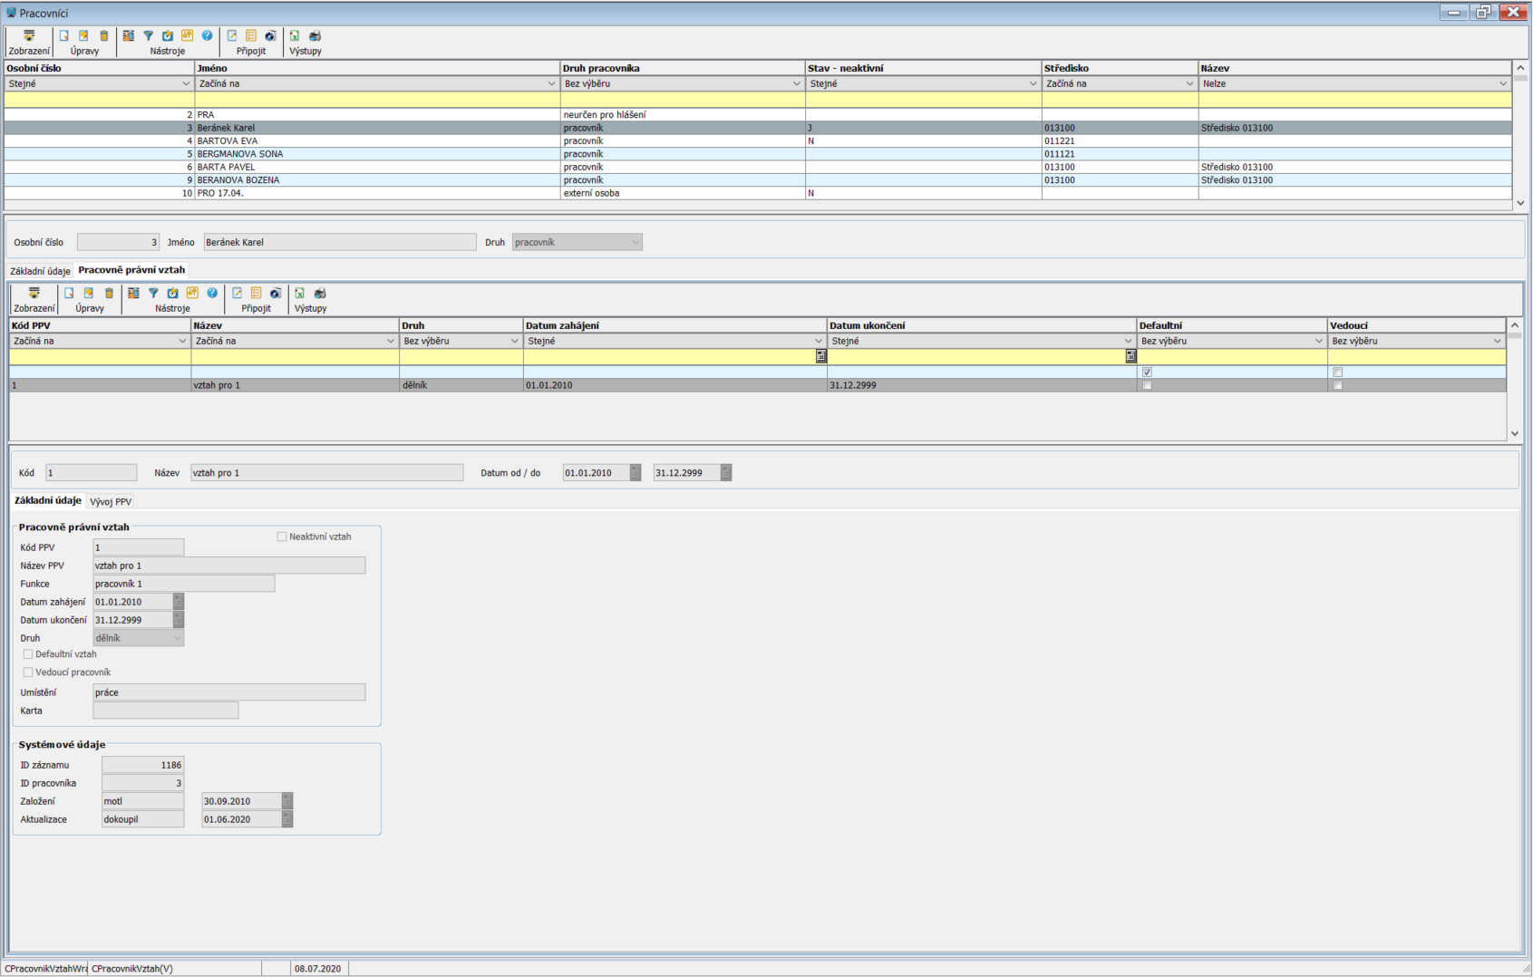Viewport: 1533px width, 977px height.
Task: Check the Vedoucí pracovník checkbox
Action: pyautogui.click(x=28, y=672)
